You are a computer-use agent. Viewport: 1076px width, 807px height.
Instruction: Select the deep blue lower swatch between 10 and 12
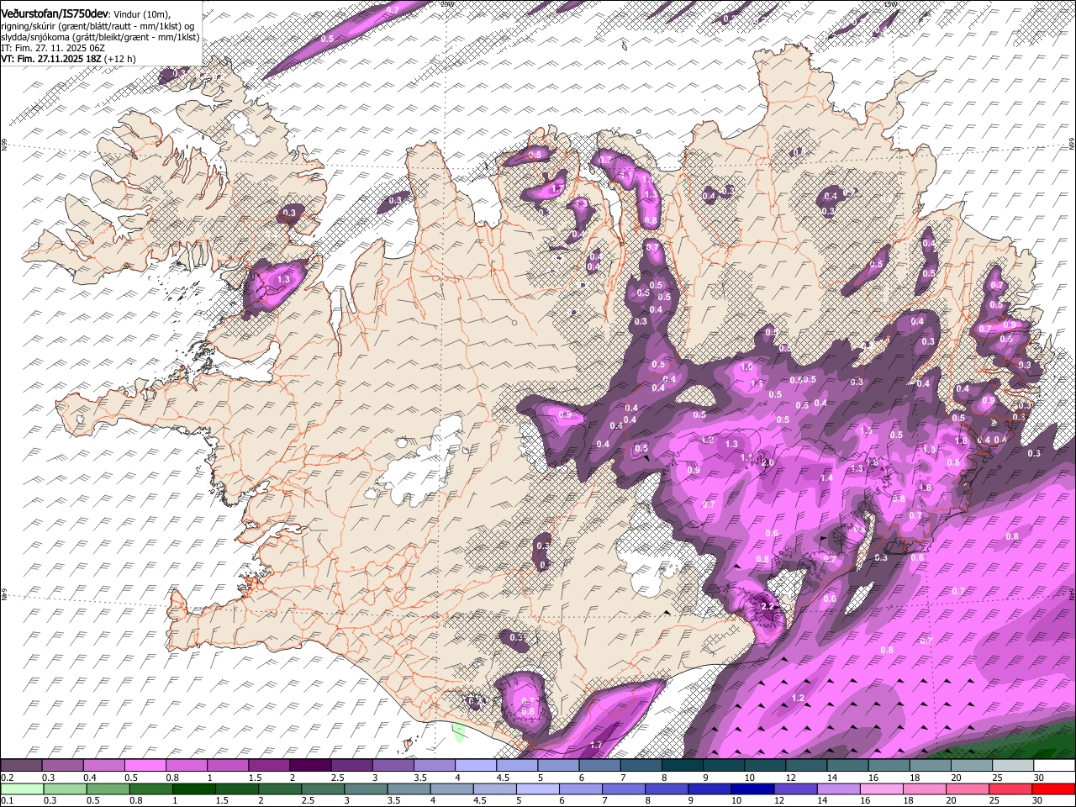coord(752,789)
